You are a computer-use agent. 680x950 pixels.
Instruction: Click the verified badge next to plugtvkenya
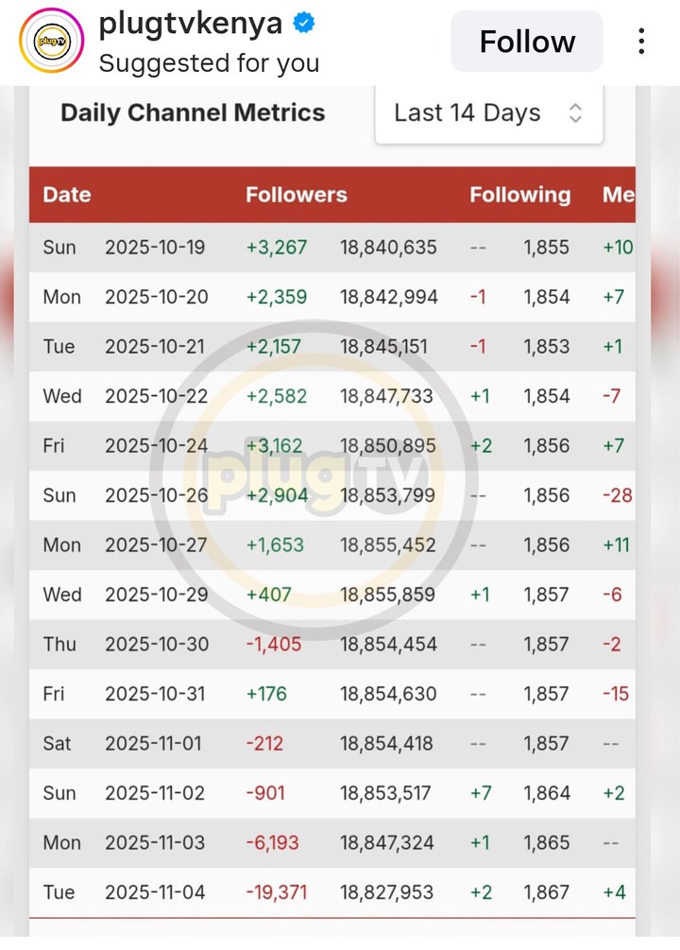pos(303,24)
